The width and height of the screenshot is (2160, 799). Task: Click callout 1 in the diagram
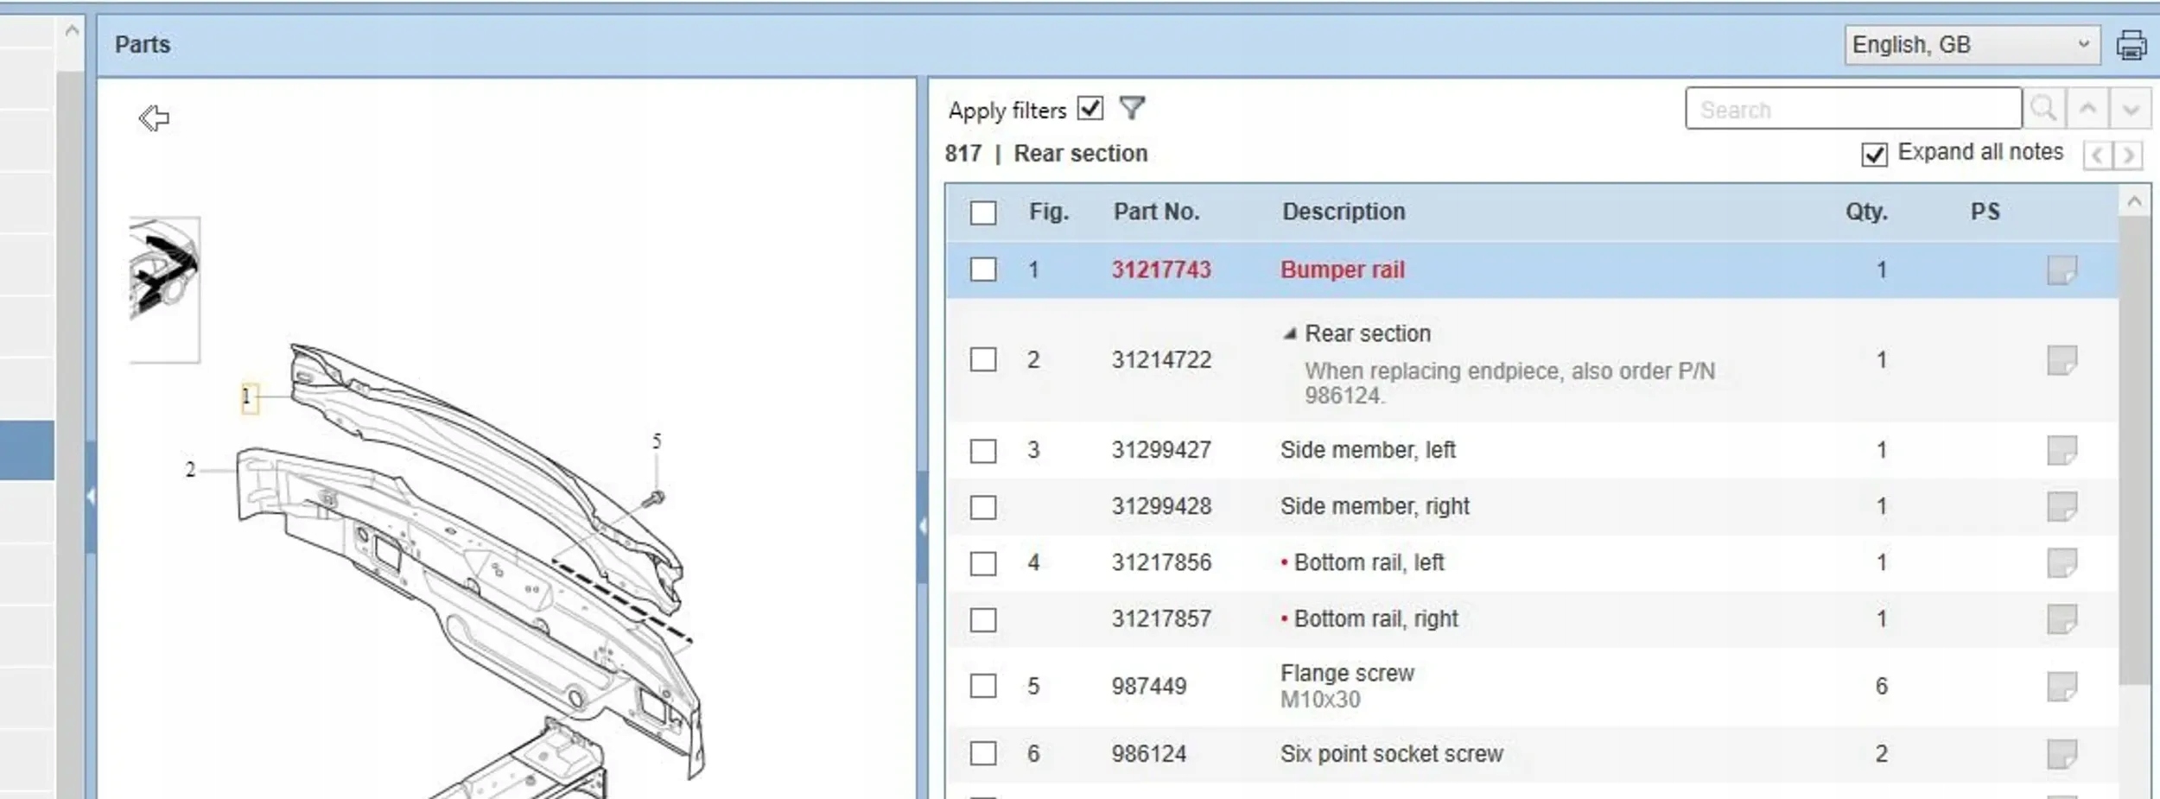(x=249, y=398)
